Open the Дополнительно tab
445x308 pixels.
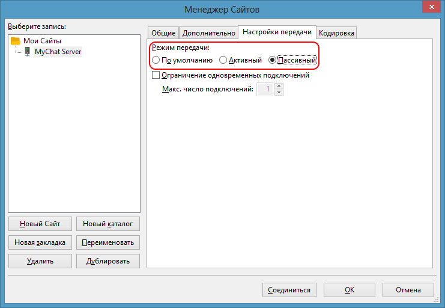208,33
